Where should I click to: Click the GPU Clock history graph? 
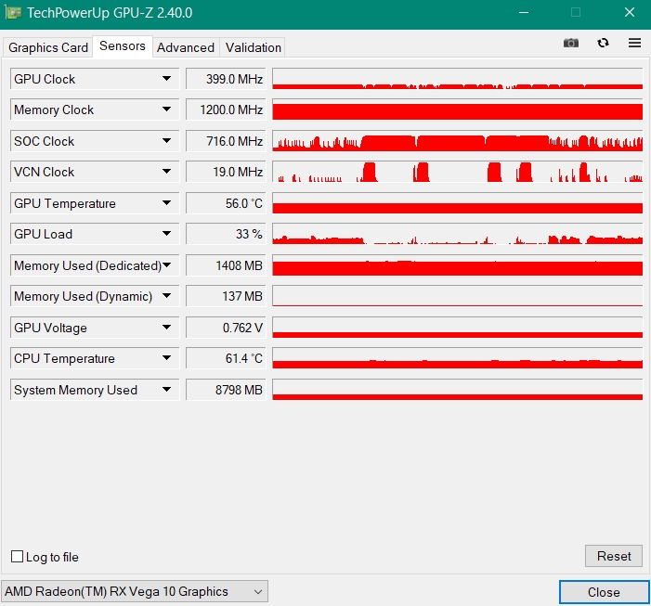458,79
